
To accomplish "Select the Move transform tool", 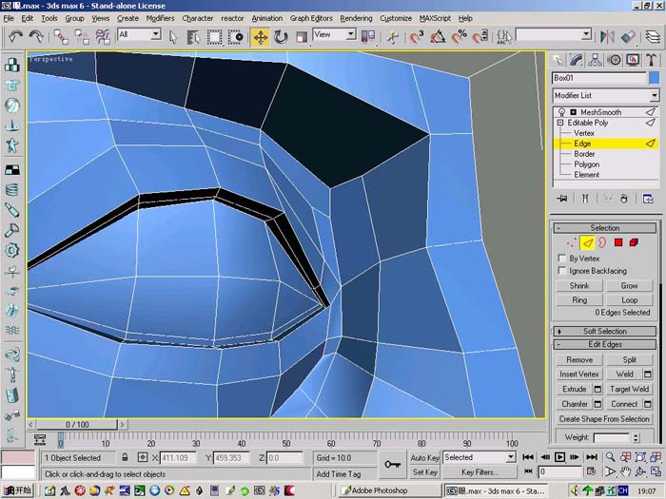I will click(261, 37).
